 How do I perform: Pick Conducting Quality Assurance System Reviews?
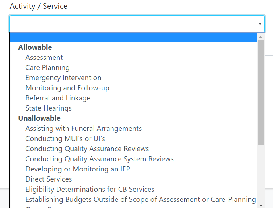(x=99, y=159)
